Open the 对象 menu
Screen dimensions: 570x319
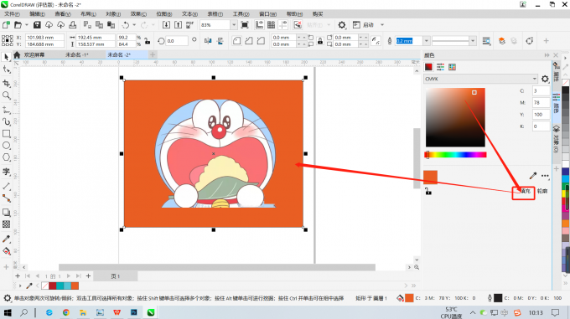pos(113,13)
